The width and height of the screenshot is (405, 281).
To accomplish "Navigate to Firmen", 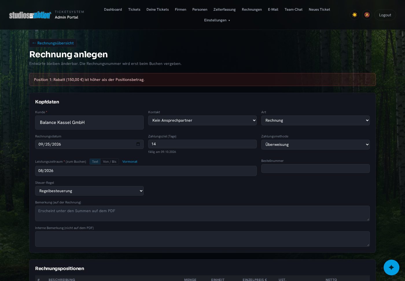I will [181, 10].
